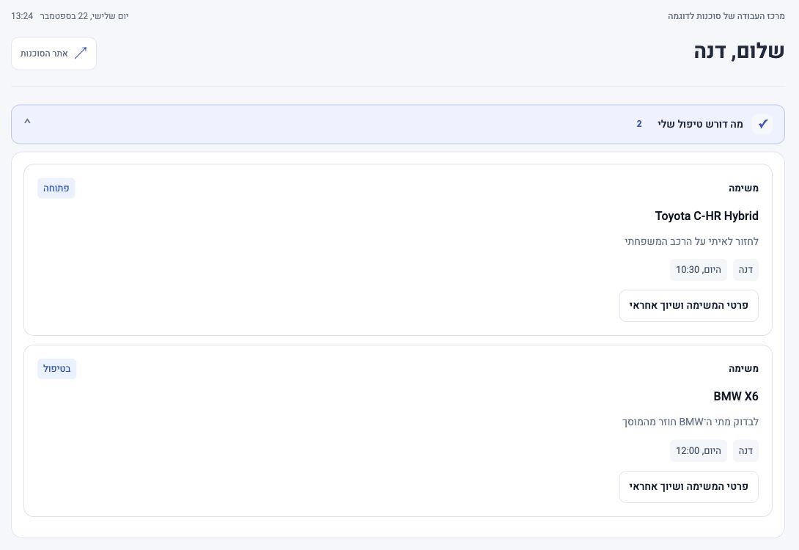
Task: Click the מרכז העבודה של סוכנות לדוגמה label
Action: pos(726,16)
